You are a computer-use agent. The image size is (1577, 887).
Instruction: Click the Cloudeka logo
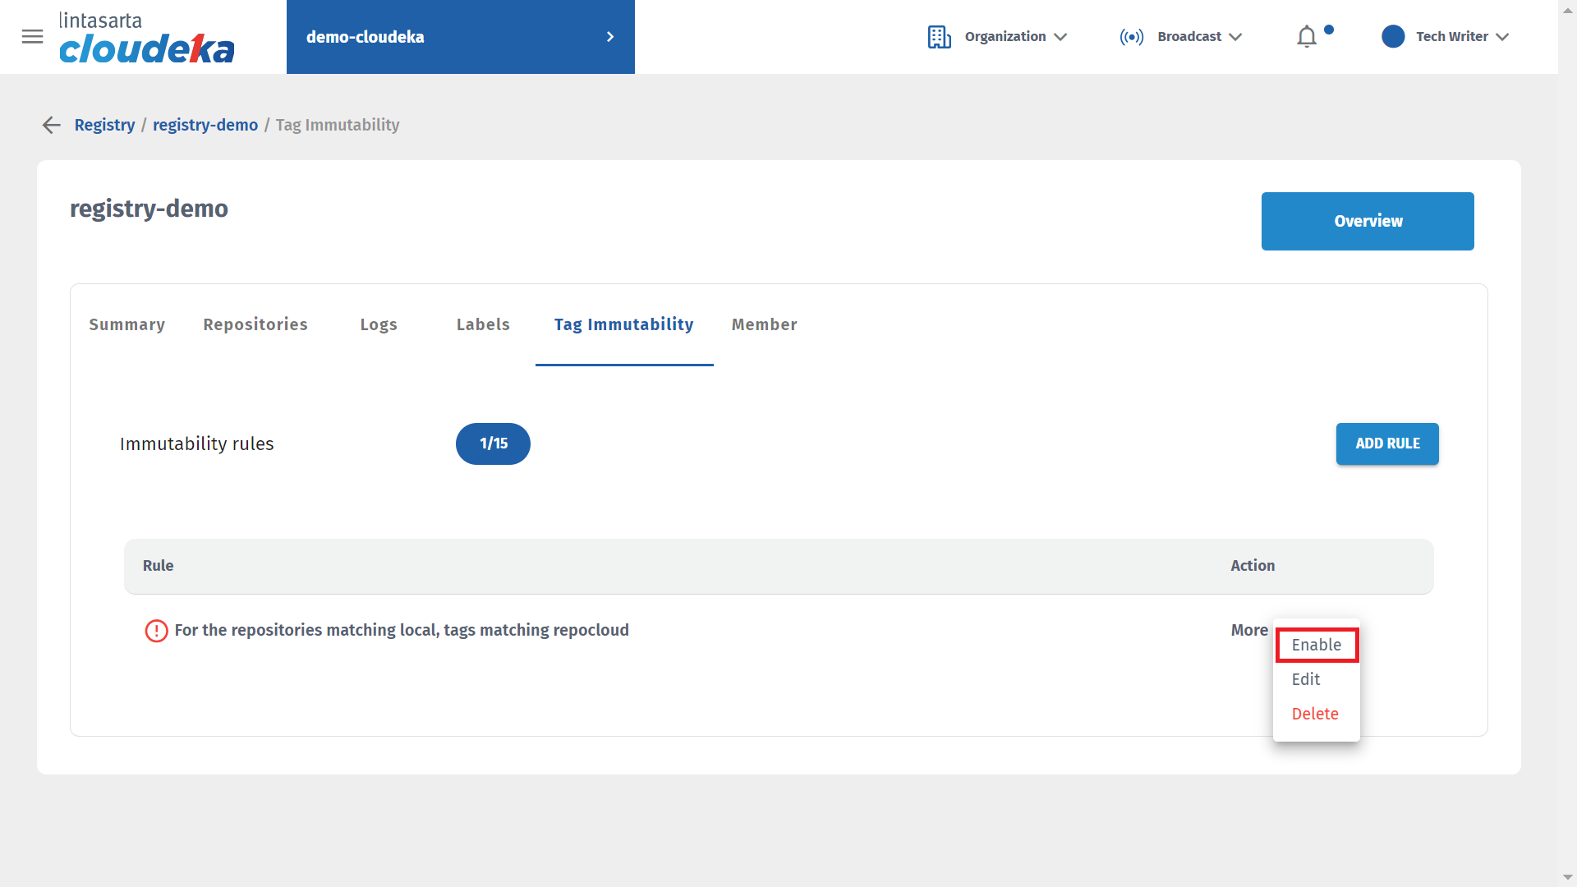146,39
